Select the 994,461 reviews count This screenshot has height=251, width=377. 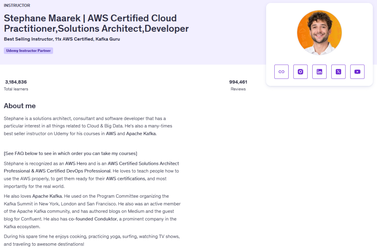click(x=238, y=82)
